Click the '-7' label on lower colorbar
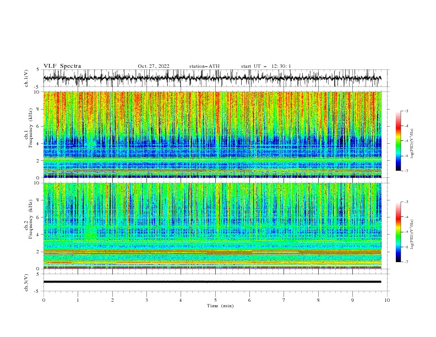 (406, 262)
